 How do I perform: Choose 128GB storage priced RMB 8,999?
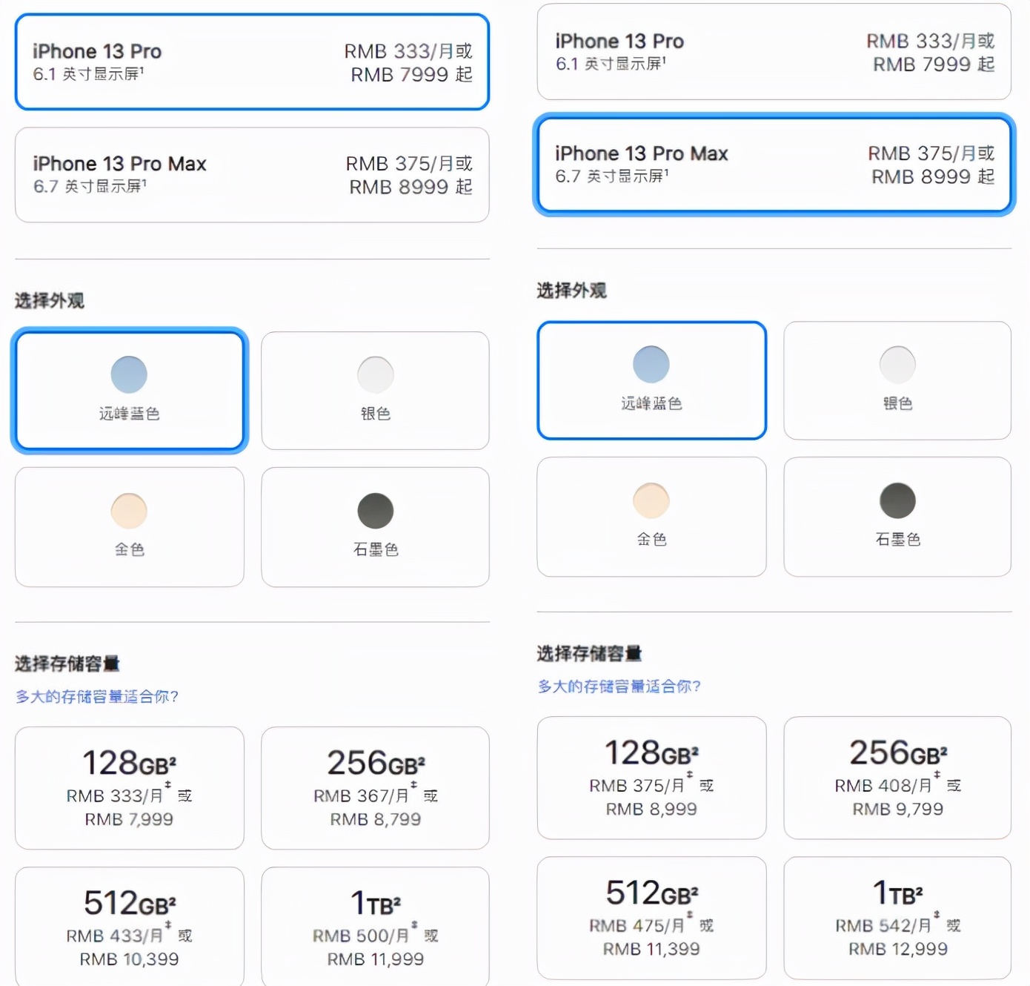coord(651,778)
